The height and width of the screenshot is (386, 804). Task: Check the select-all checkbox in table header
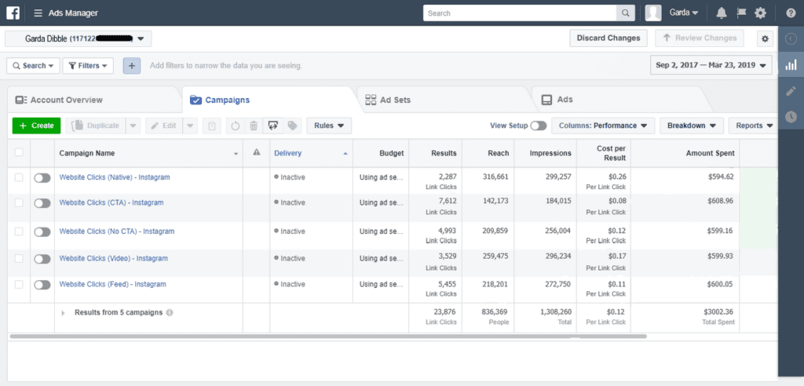19,152
